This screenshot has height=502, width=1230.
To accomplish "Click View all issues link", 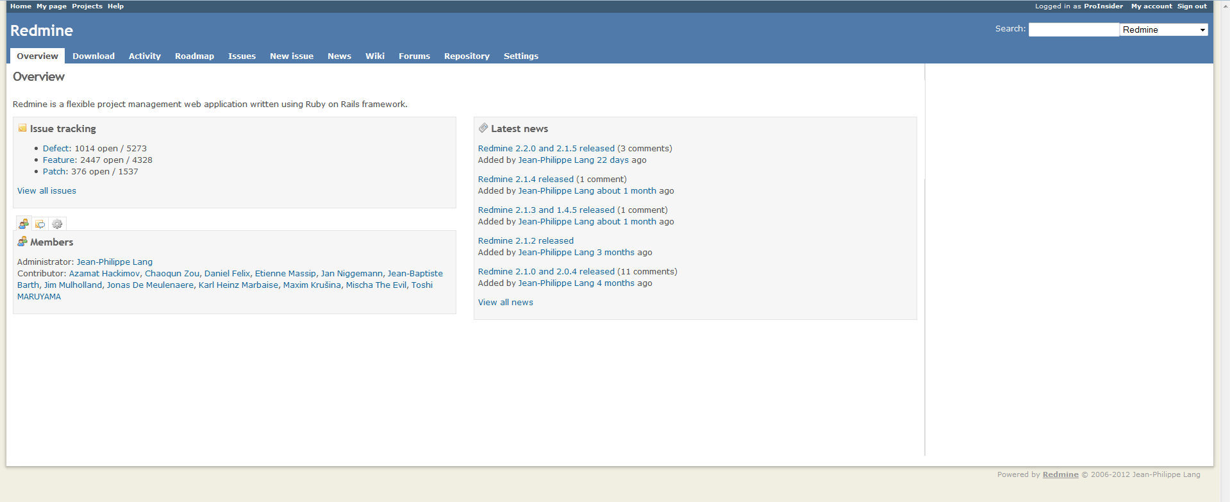I will 47,190.
